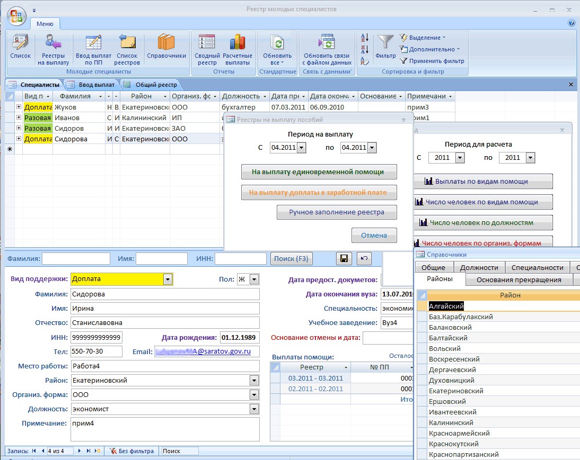Expand the Иванов record row
Image resolution: width=580 pixels, height=460 pixels.
click(x=19, y=118)
